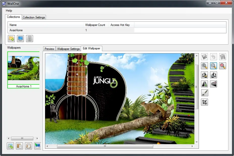Viewport: 234px width, 156px height.
Task: Click the editor vertical scrollbar up arrow
Action: click(197, 56)
